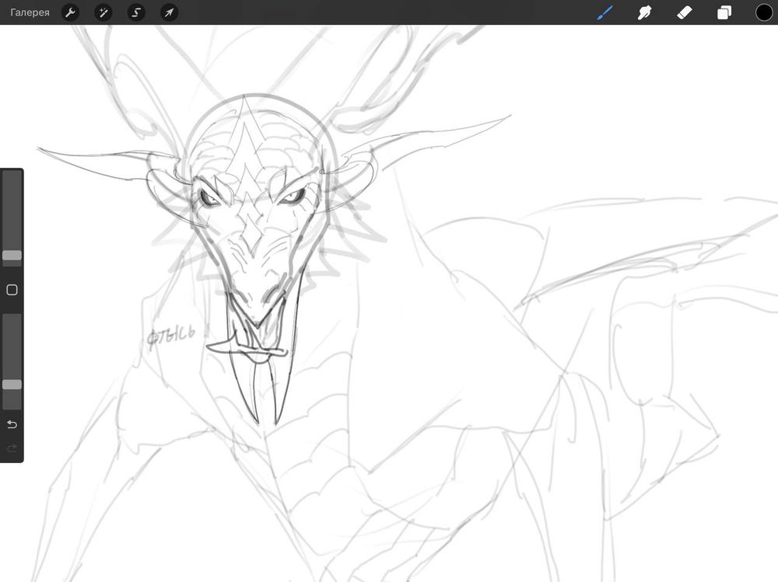The height and width of the screenshot is (582, 778).
Task: Open the Actions wrench menu
Action: 71,12
